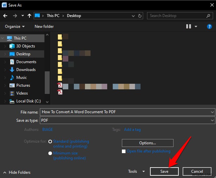Click the Up one level arrow
This screenshot has width=216, height=178.
pos(29,16)
